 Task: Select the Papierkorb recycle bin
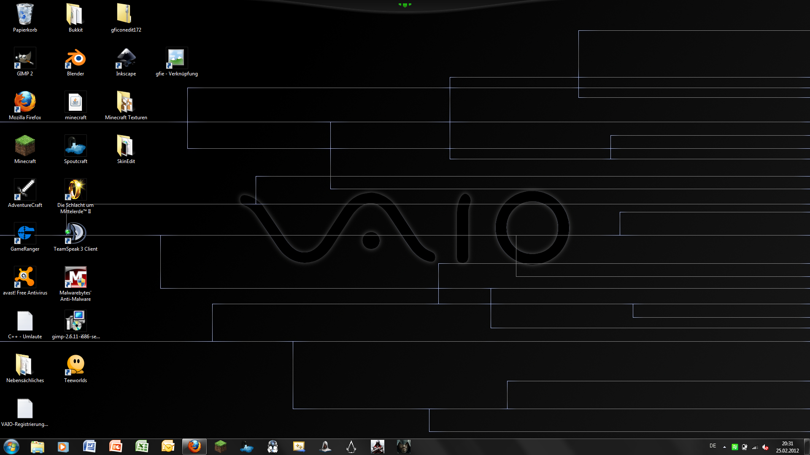click(25, 15)
